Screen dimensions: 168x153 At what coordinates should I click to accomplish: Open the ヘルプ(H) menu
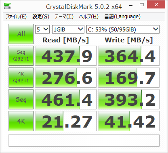89,17
